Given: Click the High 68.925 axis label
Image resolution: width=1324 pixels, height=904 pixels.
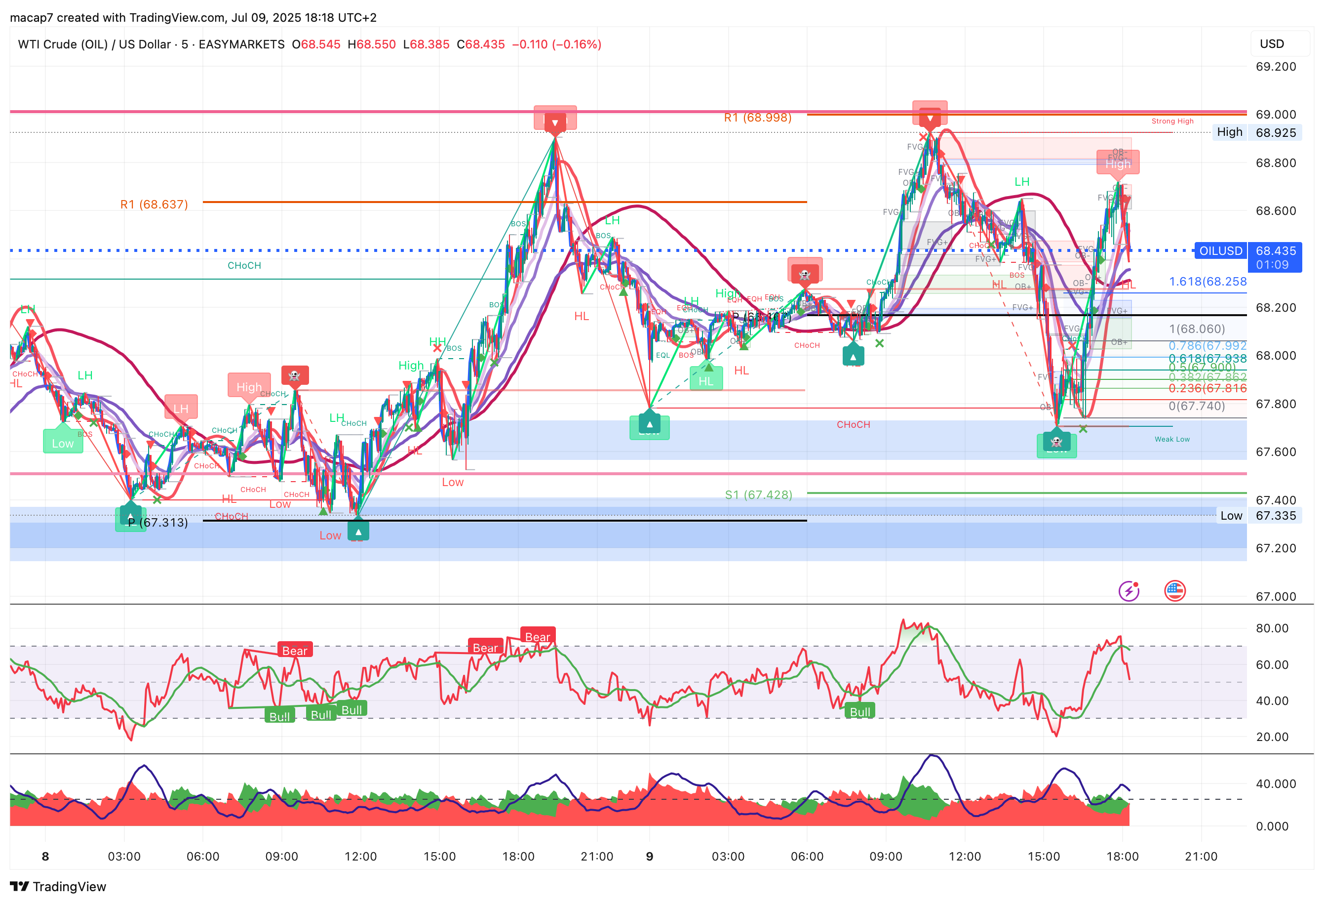Looking at the screenshot, I should click(x=1256, y=132).
